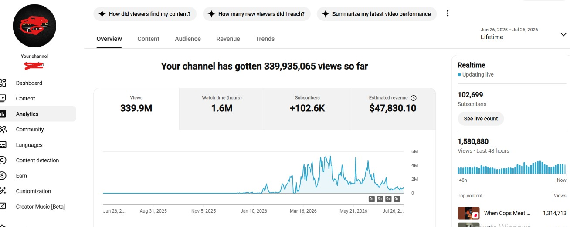This screenshot has height=227, width=570.
Task: Open the Revenue tab
Action: pyautogui.click(x=228, y=39)
